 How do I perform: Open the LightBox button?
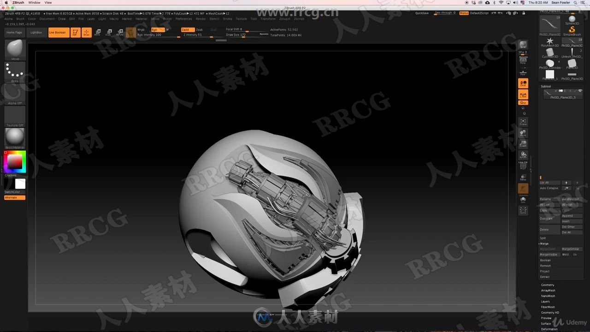click(x=36, y=32)
